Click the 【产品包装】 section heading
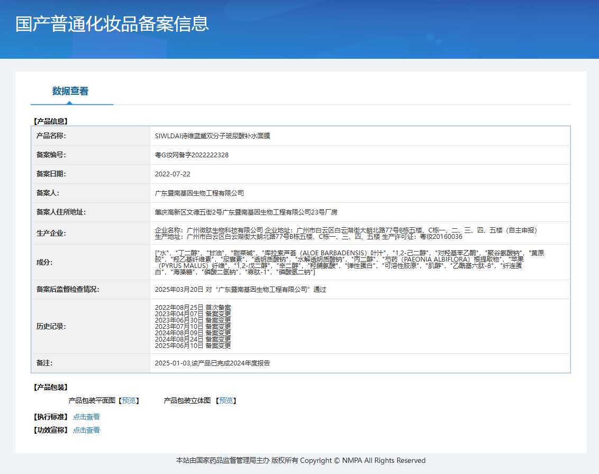The width and height of the screenshot is (599, 474). pos(51,387)
